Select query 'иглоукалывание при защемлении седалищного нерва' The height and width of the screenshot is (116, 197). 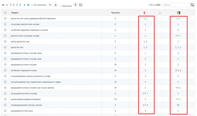[36, 82]
